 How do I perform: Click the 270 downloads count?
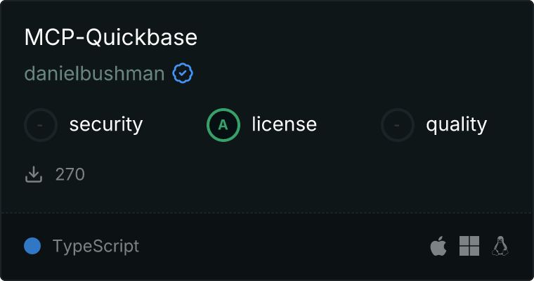coord(70,174)
